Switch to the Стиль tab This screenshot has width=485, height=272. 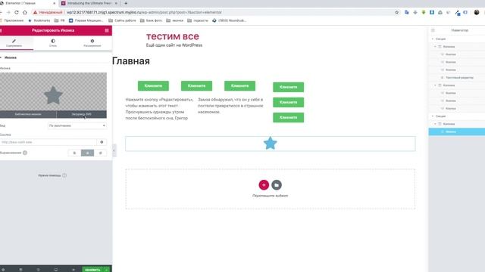(53, 43)
